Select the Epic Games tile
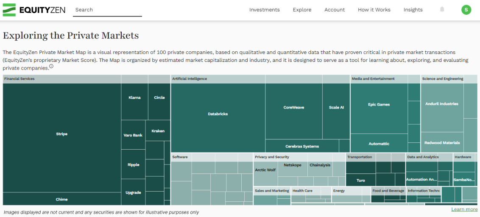This screenshot has height=217, width=480. 379,108
